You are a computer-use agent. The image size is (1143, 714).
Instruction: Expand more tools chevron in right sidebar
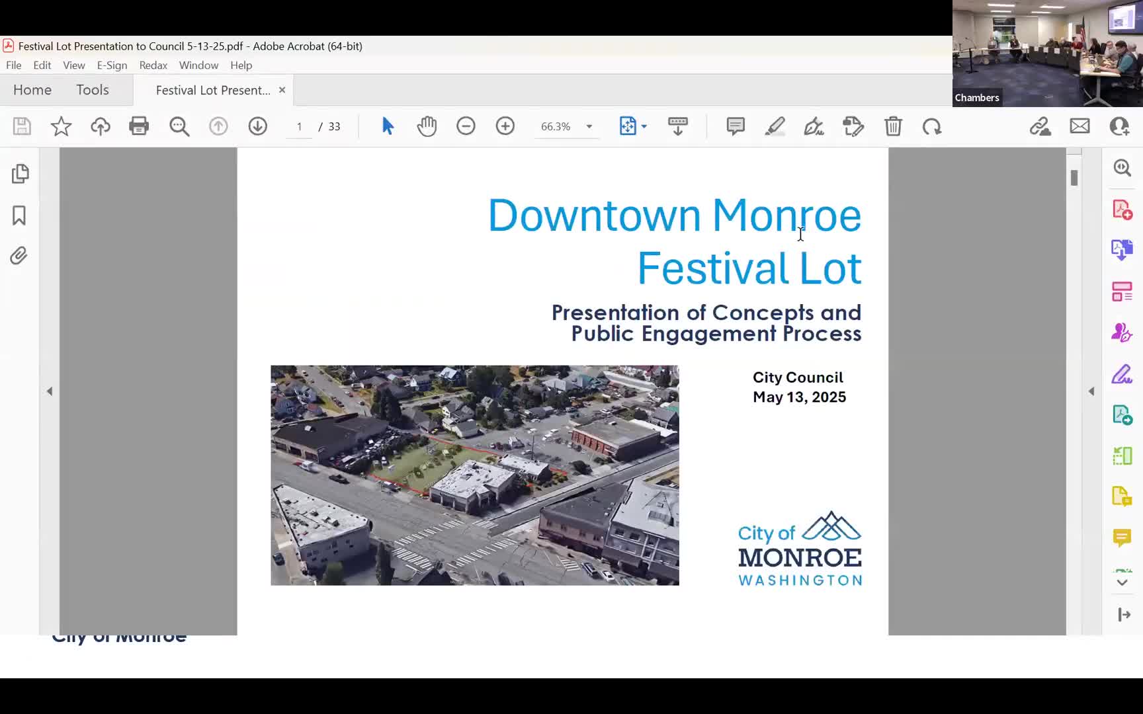(x=1122, y=582)
